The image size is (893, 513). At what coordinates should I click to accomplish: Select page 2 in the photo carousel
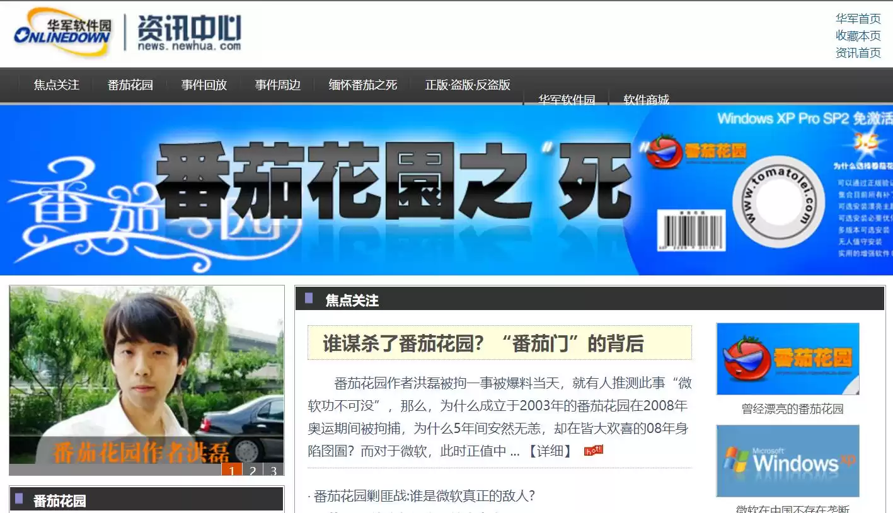(x=251, y=470)
